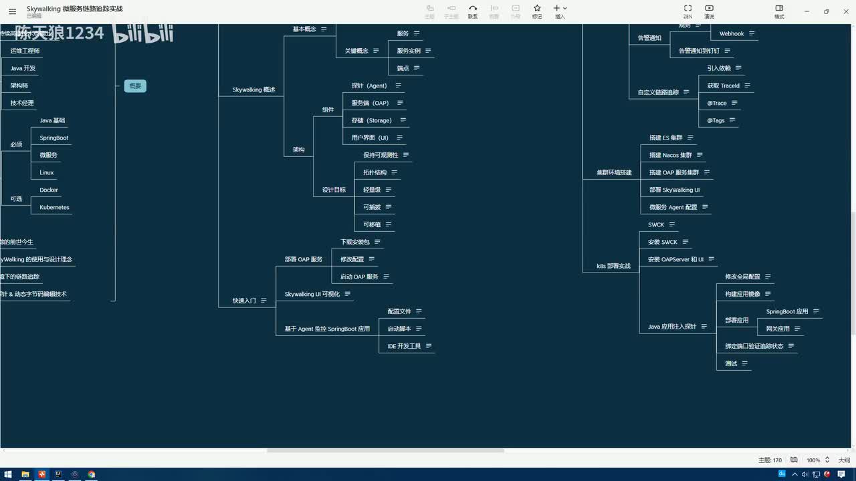Open the map overview icon in status bar
Screen dimensions: 856x481
click(x=794, y=460)
